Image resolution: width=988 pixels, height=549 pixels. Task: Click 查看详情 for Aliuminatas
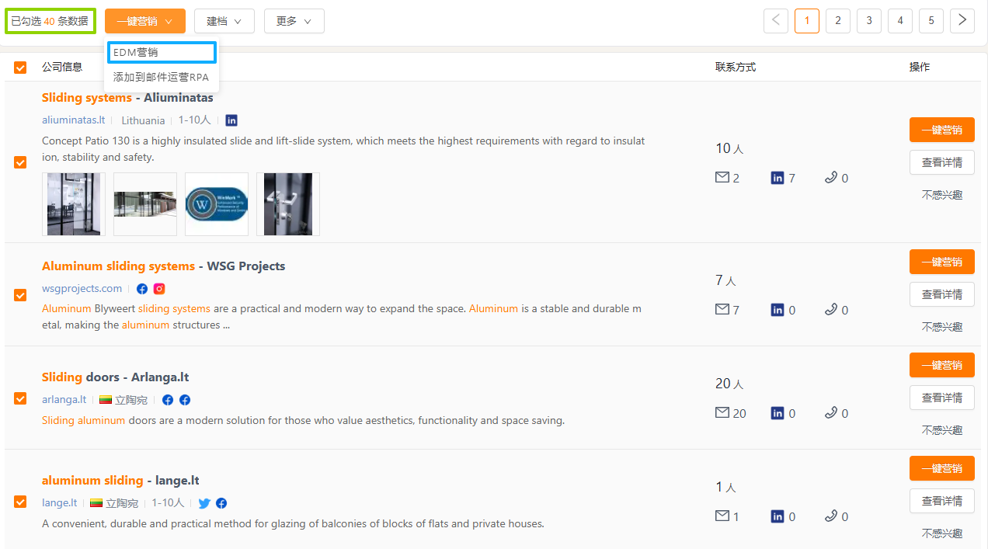click(942, 162)
